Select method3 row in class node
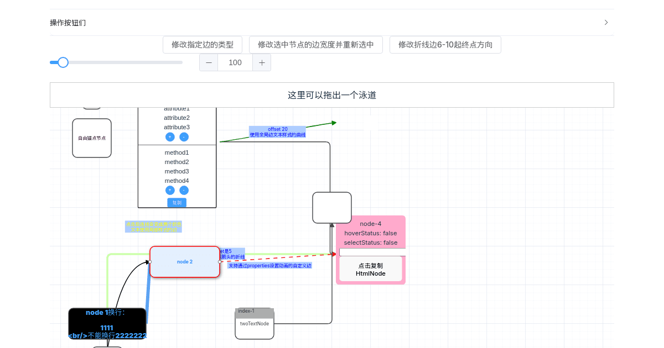The width and height of the screenshot is (664, 348). (177, 171)
